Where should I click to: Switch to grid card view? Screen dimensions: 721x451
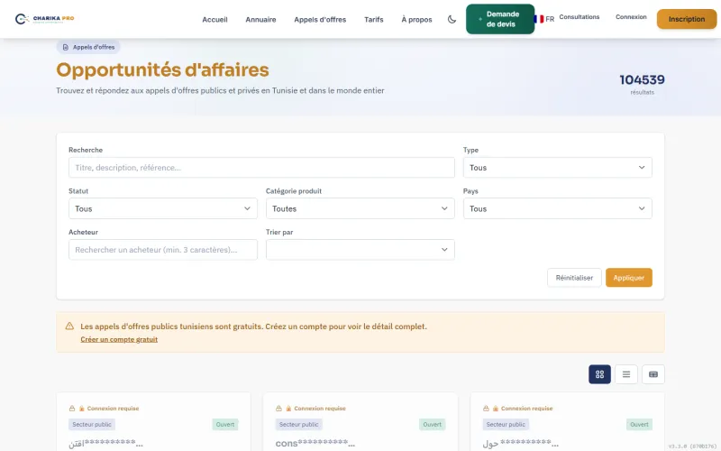pyautogui.click(x=599, y=374)
